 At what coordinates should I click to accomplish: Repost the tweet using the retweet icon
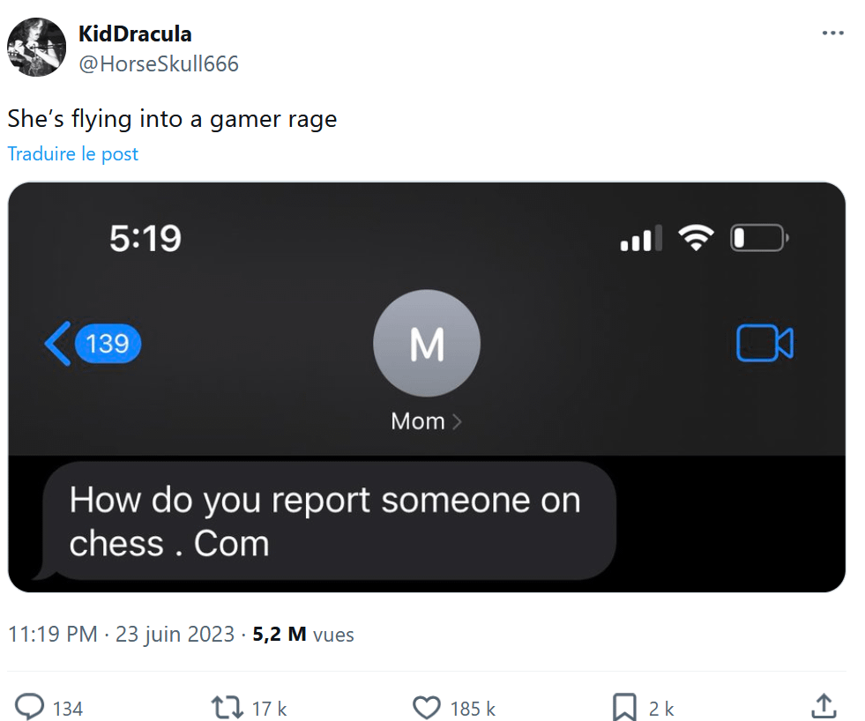click(x=229, y=707)
